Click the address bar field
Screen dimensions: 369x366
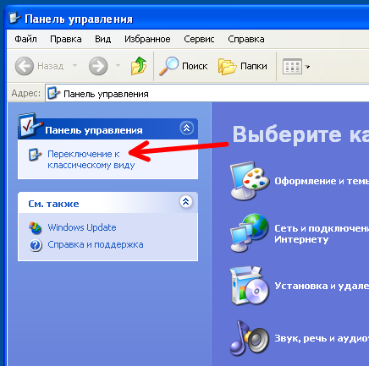(x=207, y=94)
